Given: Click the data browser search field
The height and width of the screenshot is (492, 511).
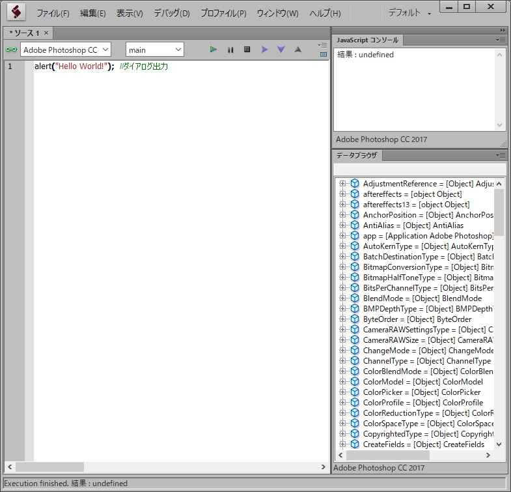Looking at the screenshot, I should [419, 169].
